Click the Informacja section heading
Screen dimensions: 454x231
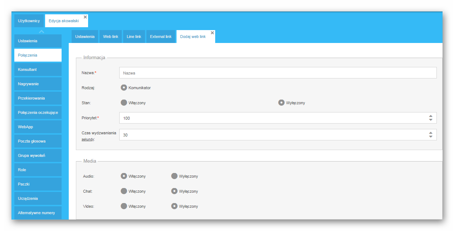pyautogui.click(x=94, y=57)
